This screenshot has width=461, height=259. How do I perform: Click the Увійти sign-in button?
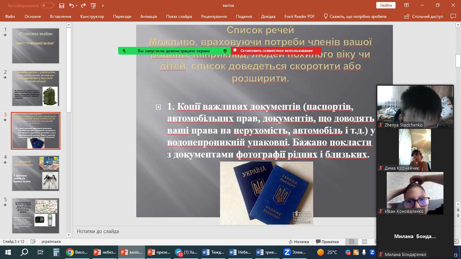386,5
